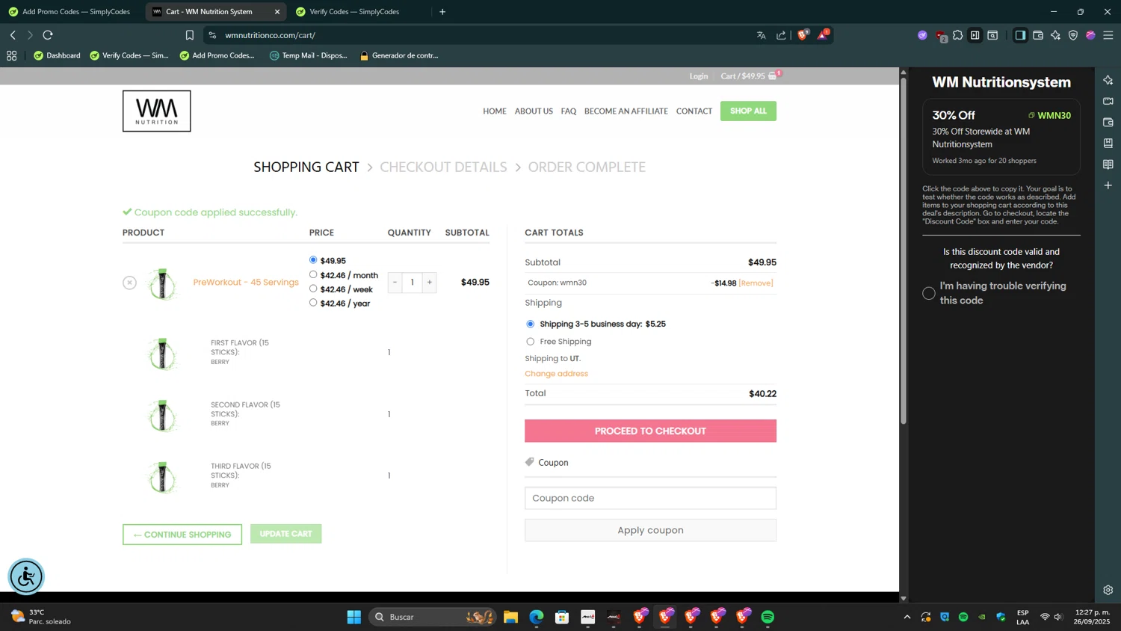Open sidebar settings gear icon
Screen dimensions: 1121x631
(x=1108, y=590)
